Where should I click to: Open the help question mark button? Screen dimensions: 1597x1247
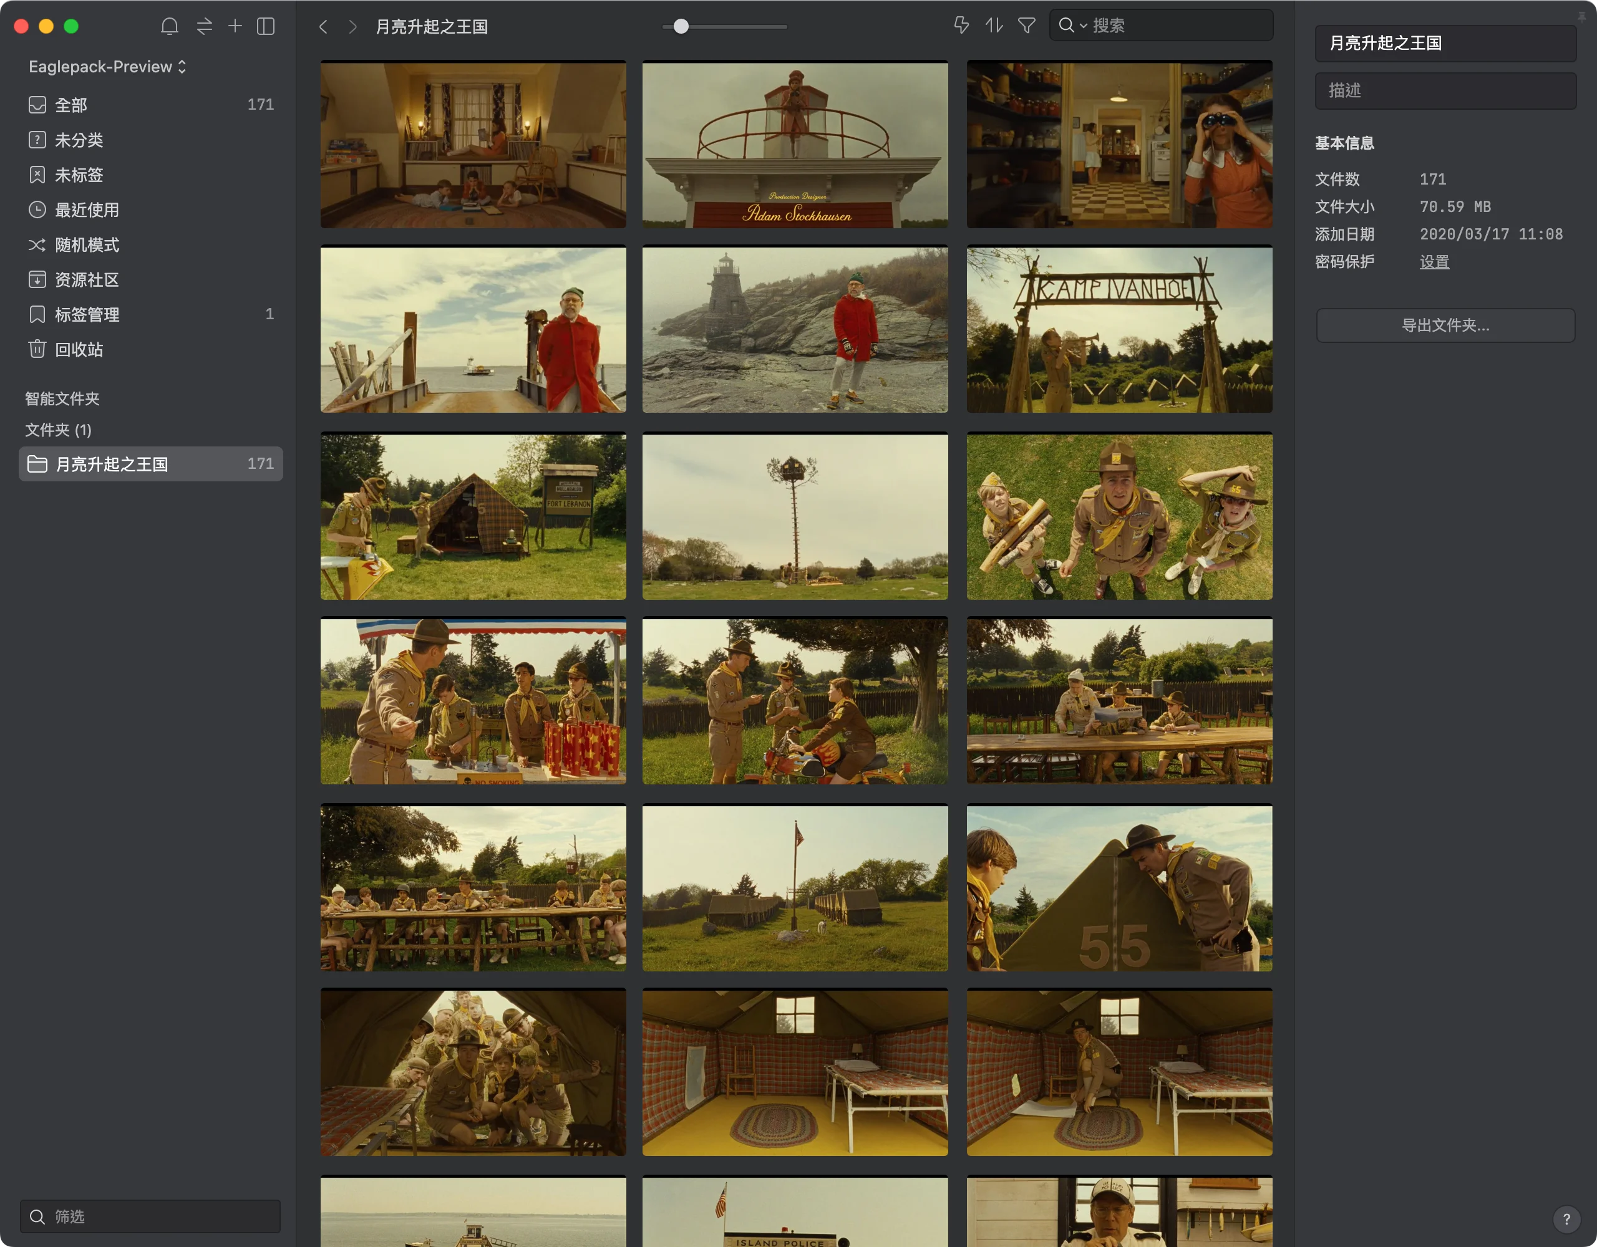click(1566, 1218)
